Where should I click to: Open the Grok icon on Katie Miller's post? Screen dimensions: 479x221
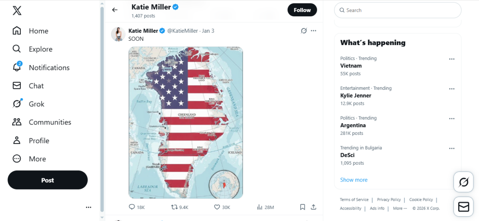tap(304, 31)
